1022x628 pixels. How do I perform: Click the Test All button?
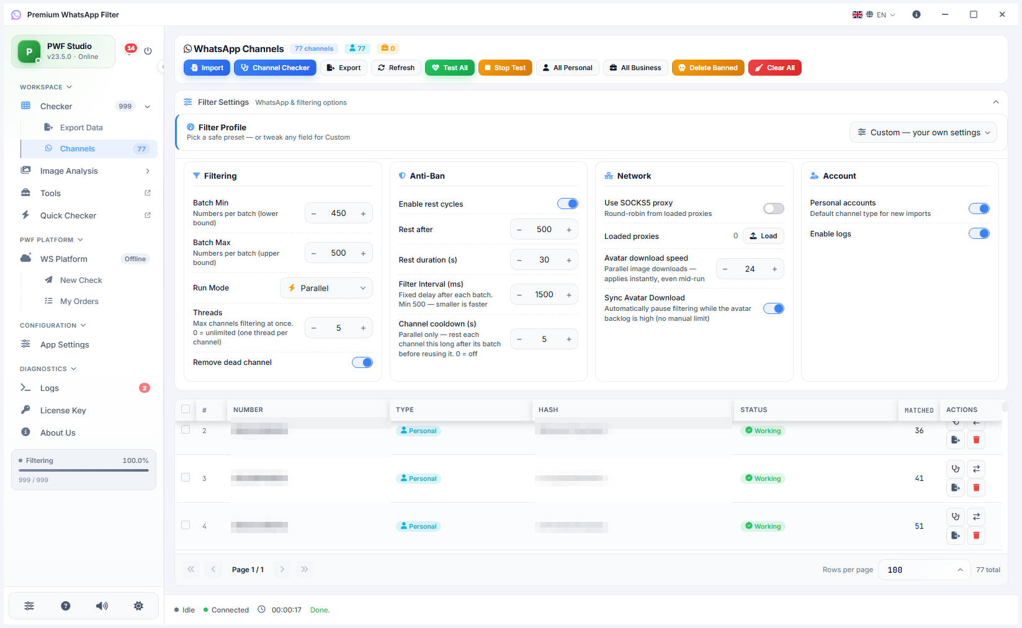coord(450,68)
